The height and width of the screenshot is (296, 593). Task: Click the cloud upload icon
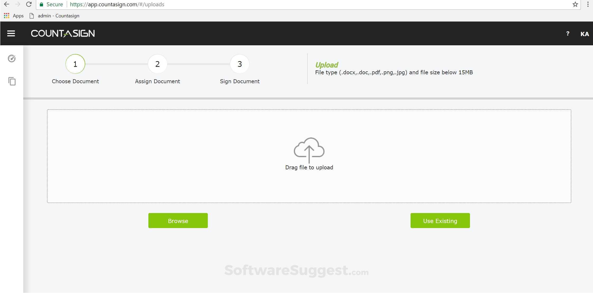coord(309,150)
